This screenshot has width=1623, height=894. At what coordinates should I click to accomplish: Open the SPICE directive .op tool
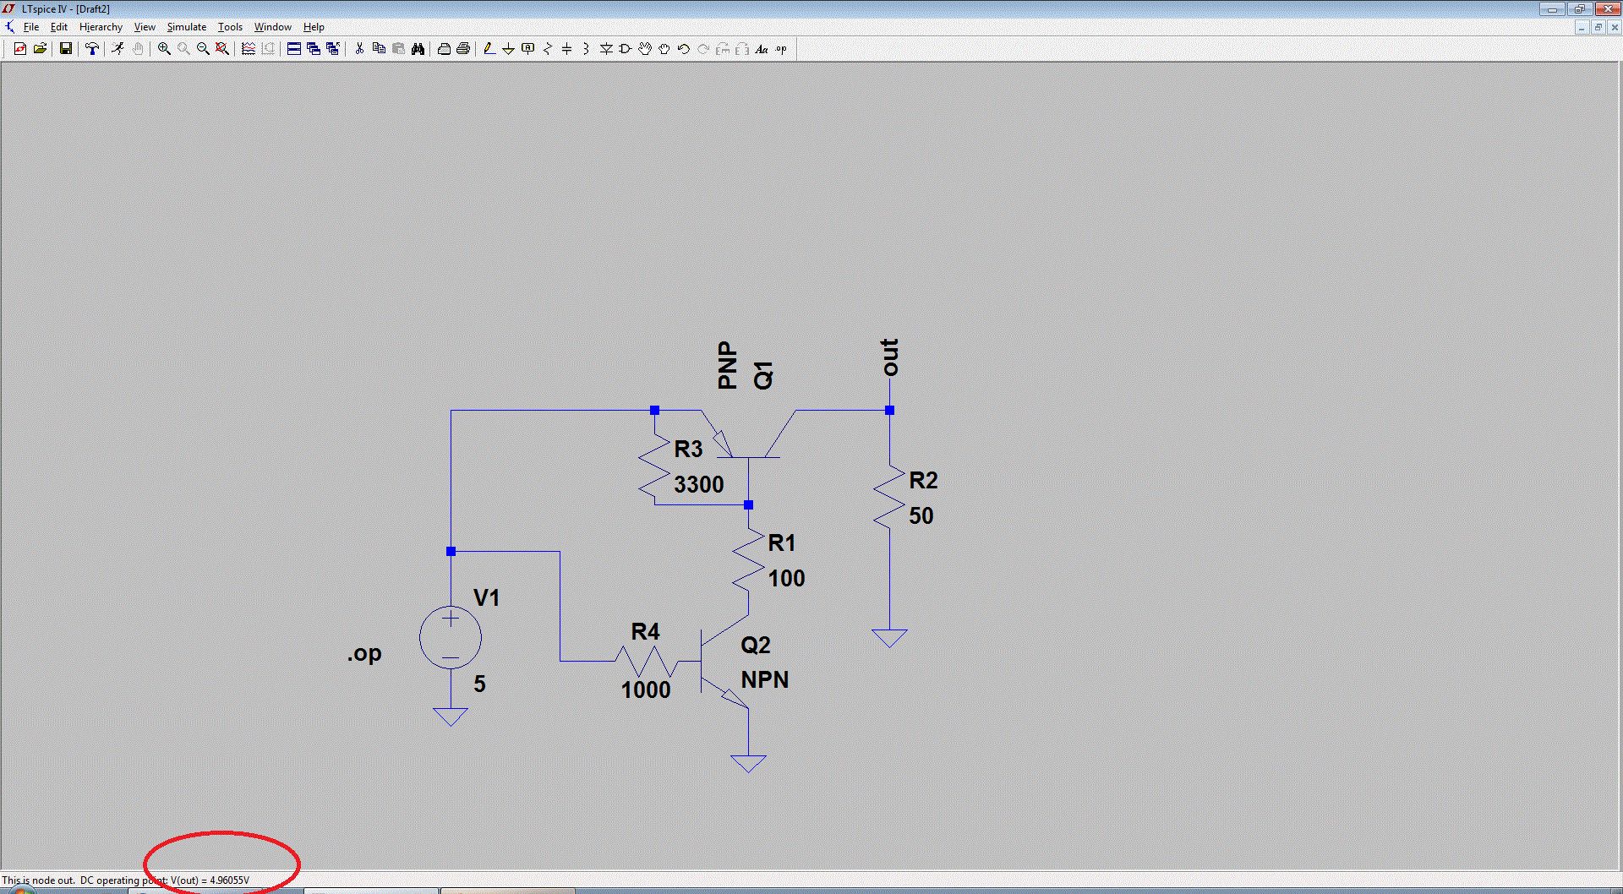click(781, 49)
